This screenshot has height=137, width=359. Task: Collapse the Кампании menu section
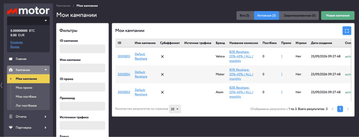[x=46, y=70]
